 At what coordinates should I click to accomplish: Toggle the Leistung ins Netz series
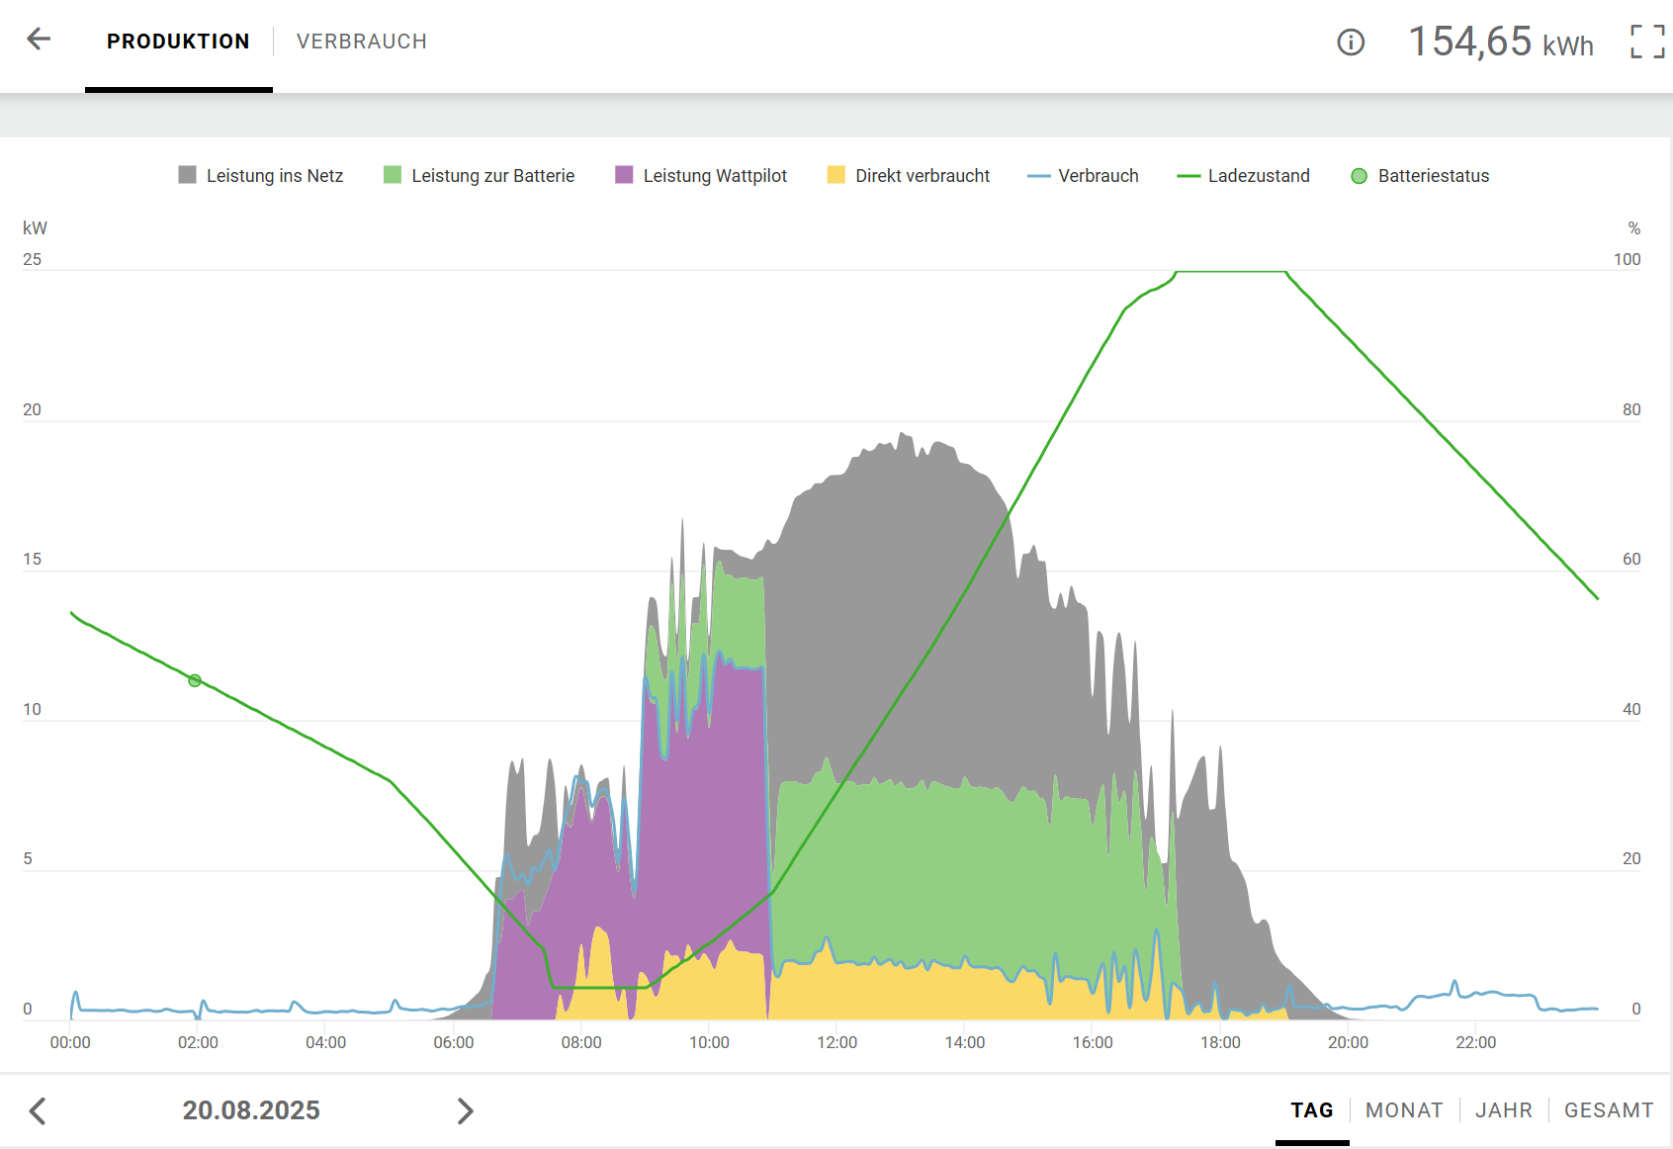(x=261, y=176)
